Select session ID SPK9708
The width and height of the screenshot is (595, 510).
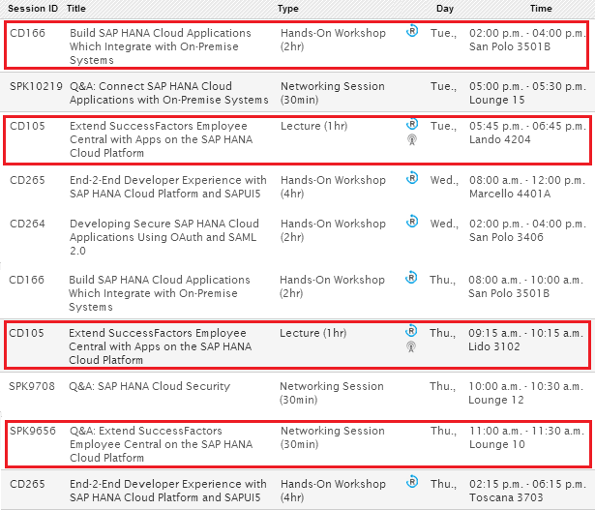click(x=32, y=386)
